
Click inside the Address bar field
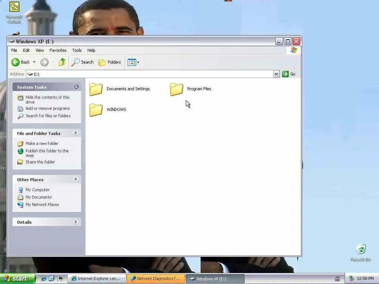point(150,74)
